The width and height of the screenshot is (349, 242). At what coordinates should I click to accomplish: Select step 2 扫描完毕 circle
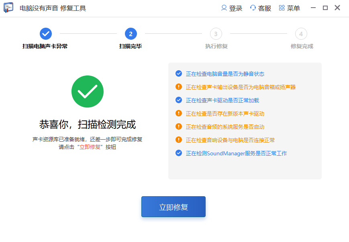[x=131, y=34]
